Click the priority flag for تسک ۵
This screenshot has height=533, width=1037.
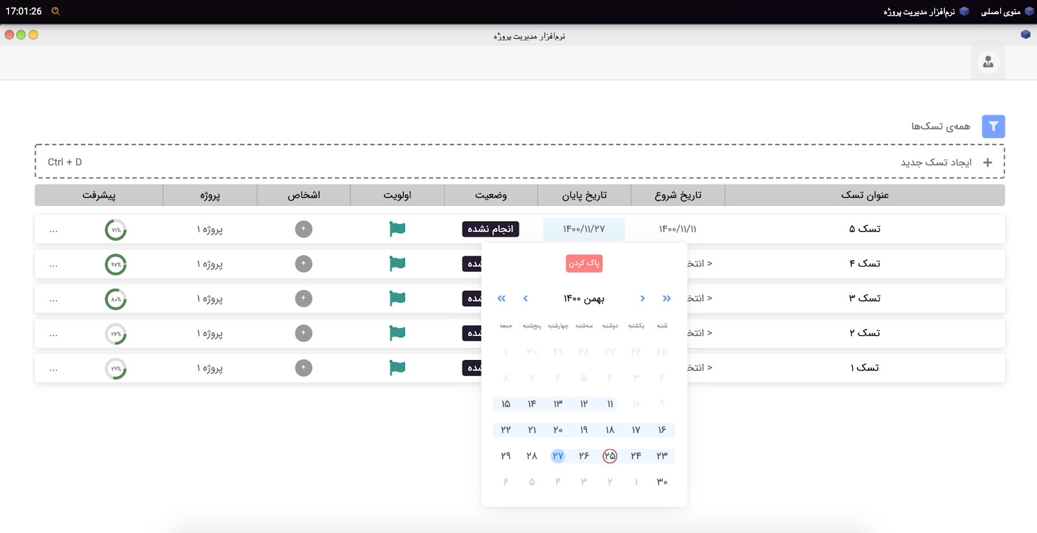click(x=397, y=229)
